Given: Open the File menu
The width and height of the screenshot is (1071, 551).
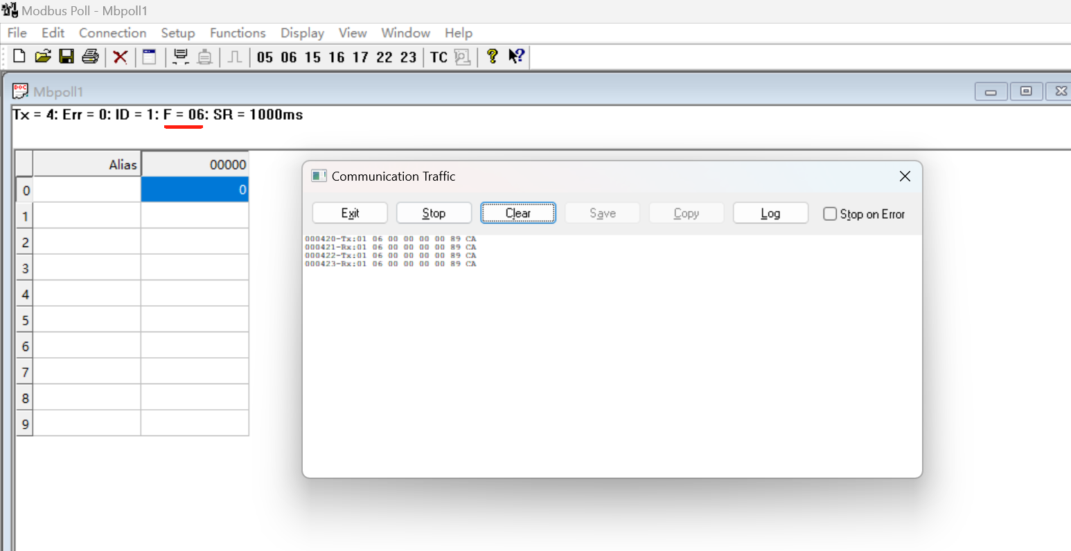Looking at the screenshot, I should [17, 33].
